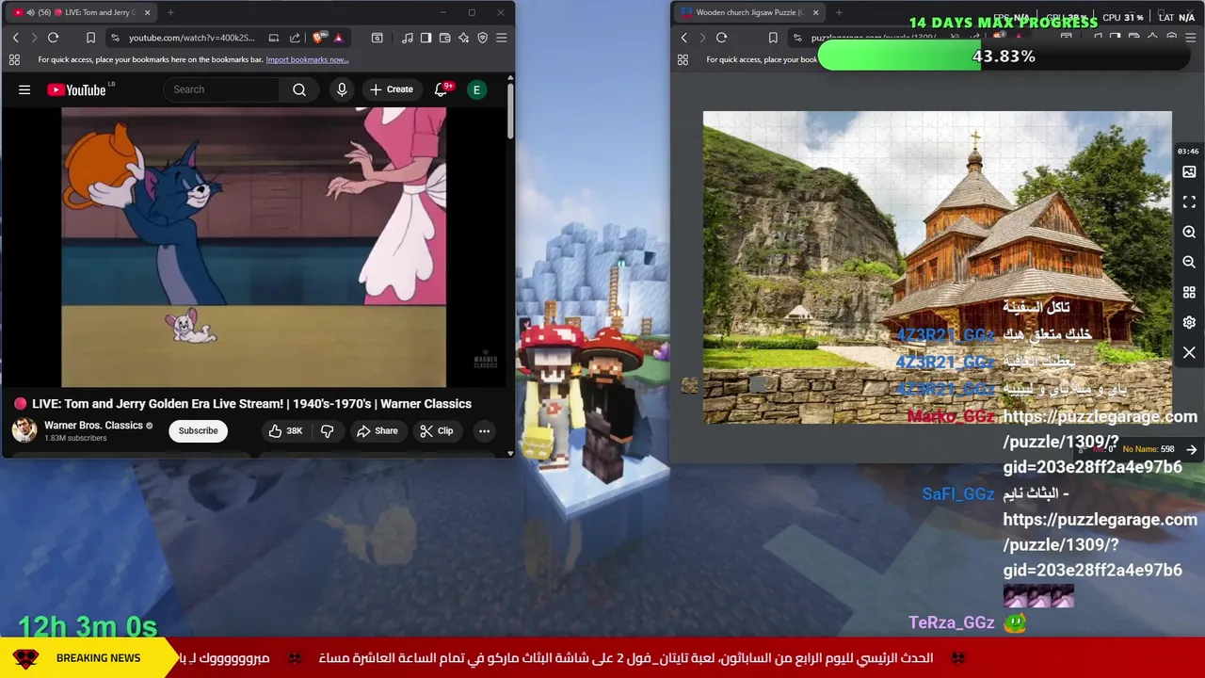
Task: Click the share page icon in YouTube address bar
Action: coord(295,38)
